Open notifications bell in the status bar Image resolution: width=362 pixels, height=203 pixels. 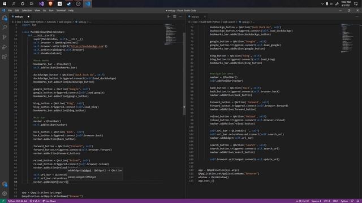pyautogui.click(x=358, y=201)
